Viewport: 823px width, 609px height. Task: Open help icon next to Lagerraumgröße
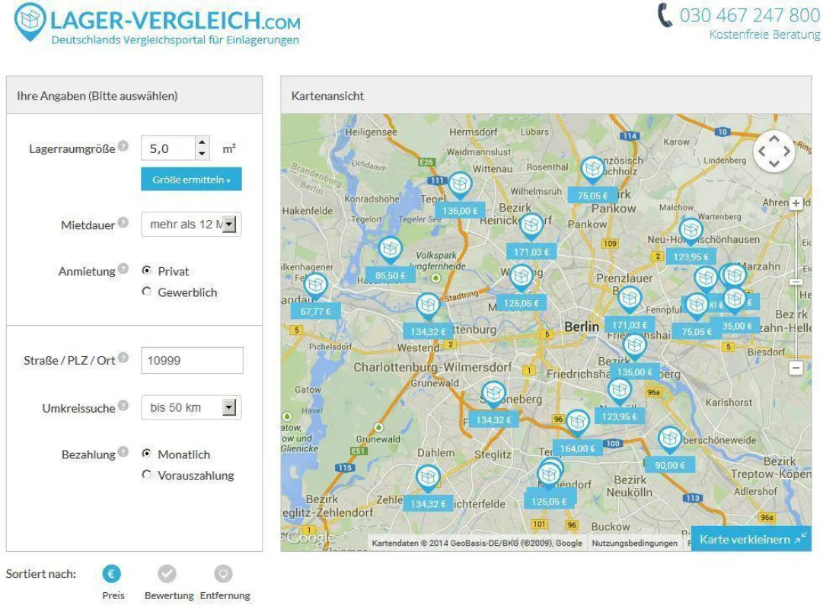[x=123, y=146]
